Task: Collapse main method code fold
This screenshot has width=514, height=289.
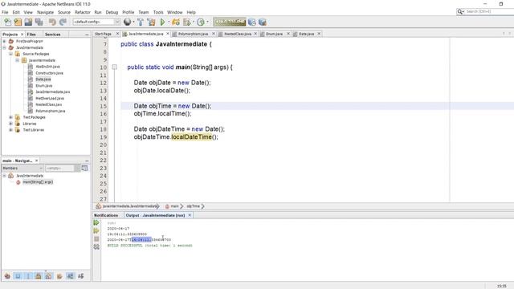Action: coord(114,67)
